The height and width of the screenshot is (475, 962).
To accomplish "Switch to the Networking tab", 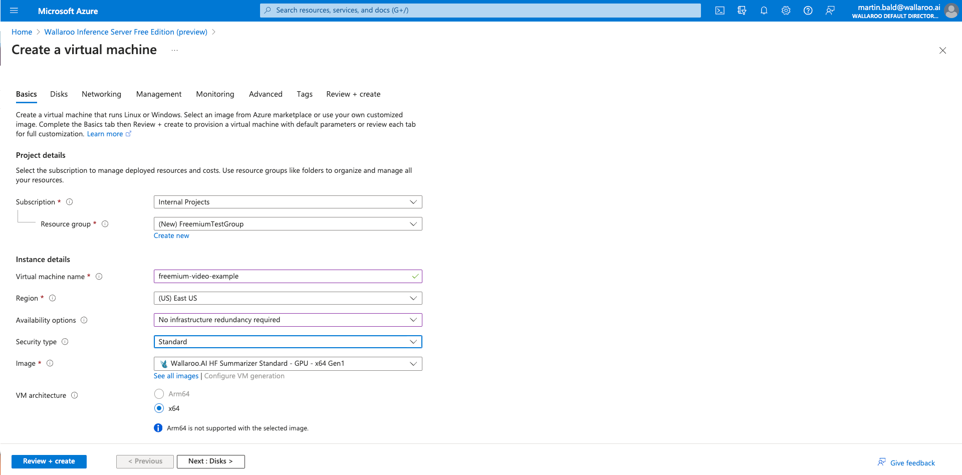I will tap(101, 94).
